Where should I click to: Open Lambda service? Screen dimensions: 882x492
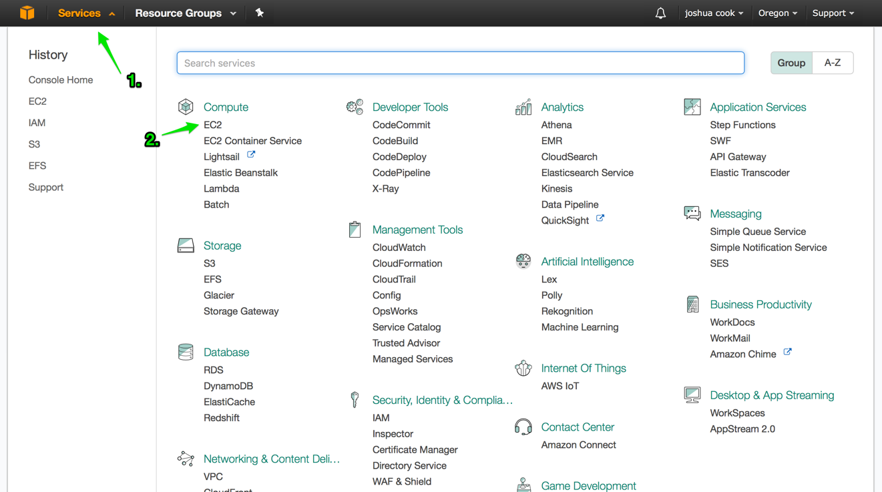point(221,189)
